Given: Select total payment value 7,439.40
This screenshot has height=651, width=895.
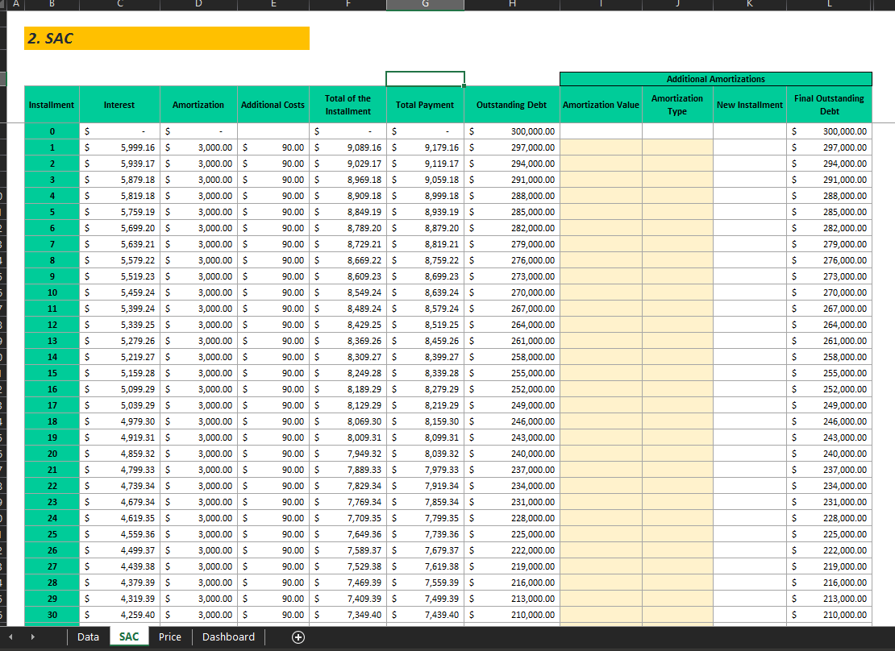Looking at the screenshot, I should (425, 615).
